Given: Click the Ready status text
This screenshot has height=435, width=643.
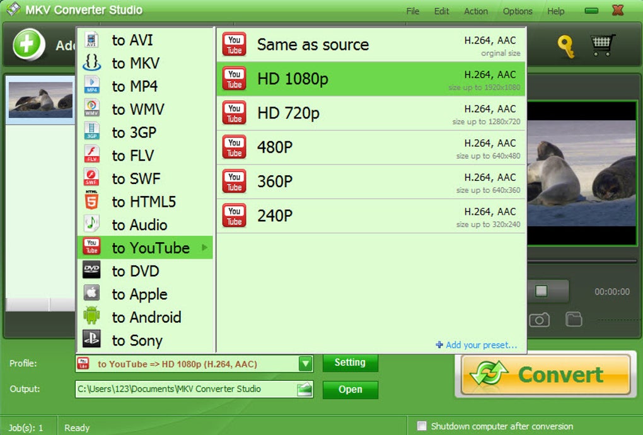Looking at the screenshot, I should (x=77, y=427).
